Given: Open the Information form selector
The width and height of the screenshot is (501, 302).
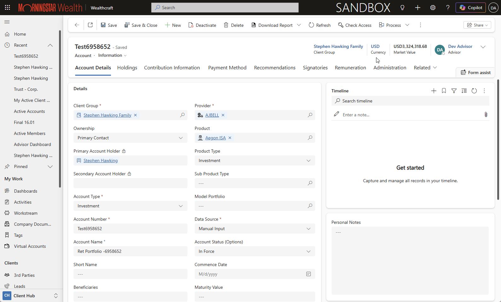Looking at the screenshot, I should [112, 55].
